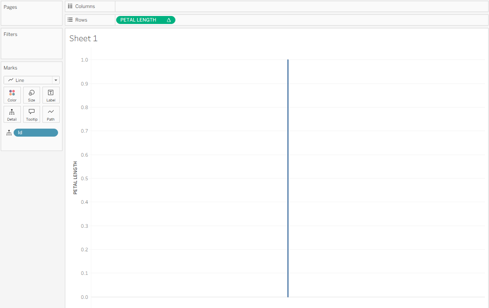
Task: Click the 0.5 axis tick label
Action: coord(85,179)
